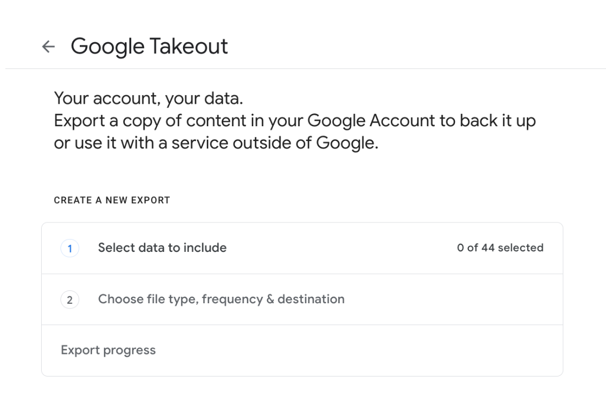Click the line starting with Export a copy
Image resolution: width=606 pixels, height=415 pixels.
[294, 121]
